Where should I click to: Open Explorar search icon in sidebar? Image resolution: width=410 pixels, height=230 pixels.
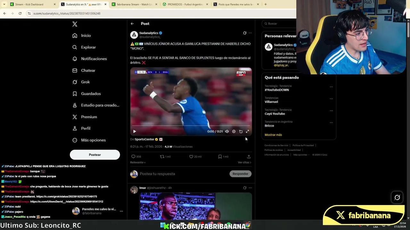[x=75, y=47]
